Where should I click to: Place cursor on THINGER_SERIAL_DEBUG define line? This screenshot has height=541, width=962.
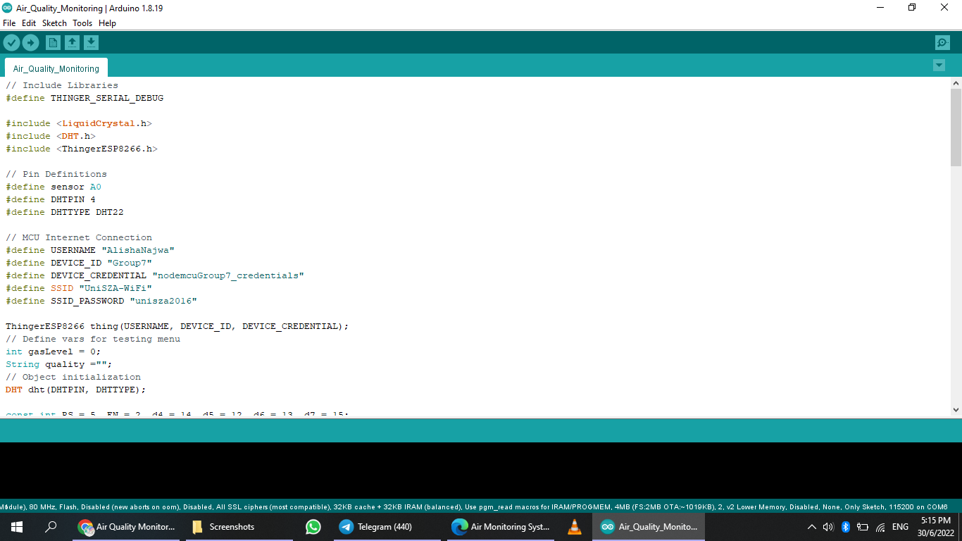click(x=85, y=98)
